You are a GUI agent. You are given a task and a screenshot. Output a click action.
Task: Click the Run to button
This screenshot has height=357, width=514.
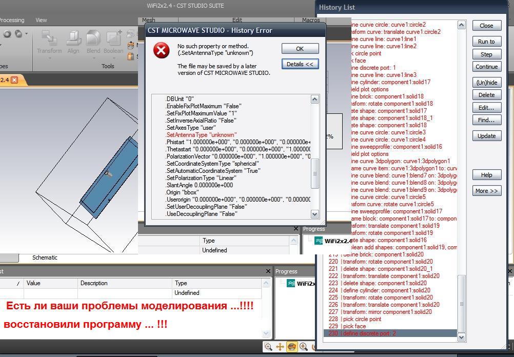(487, 42)
